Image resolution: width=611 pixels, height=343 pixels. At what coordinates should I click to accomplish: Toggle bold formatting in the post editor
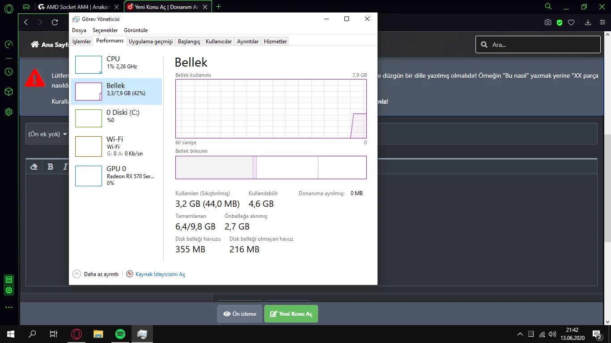[50, 167]
